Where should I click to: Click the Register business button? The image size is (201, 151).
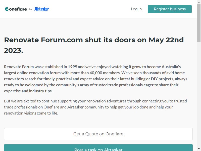170,9
